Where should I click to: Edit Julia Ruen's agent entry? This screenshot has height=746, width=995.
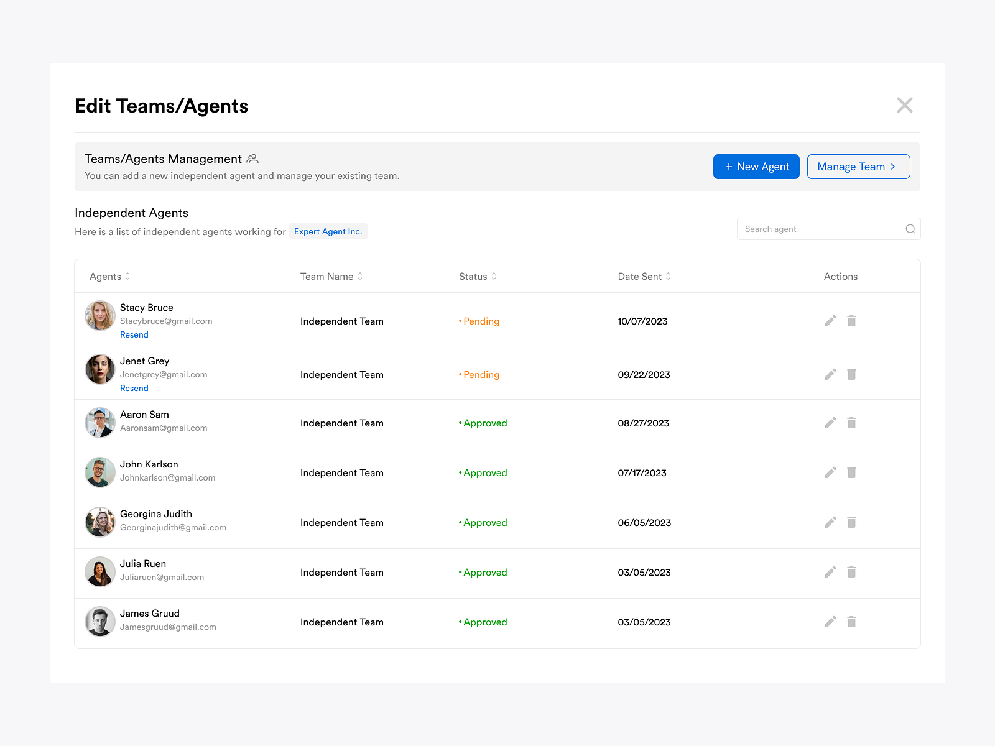[830, 572]
